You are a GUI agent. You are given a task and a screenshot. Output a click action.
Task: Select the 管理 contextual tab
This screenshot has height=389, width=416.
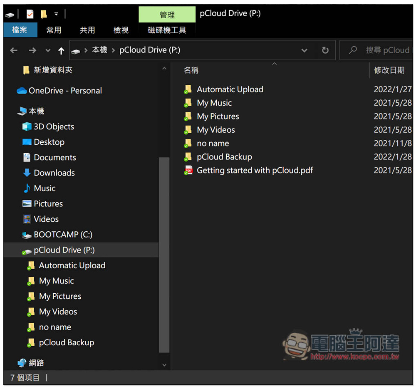[167, 15]
